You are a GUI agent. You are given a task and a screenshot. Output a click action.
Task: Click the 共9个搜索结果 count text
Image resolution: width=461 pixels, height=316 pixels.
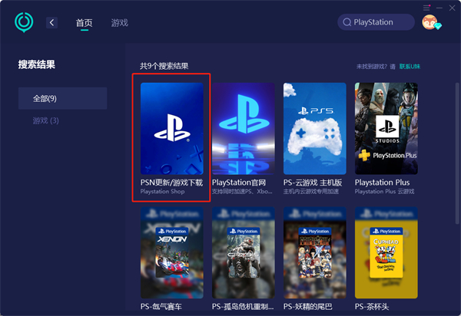[164, 66]
